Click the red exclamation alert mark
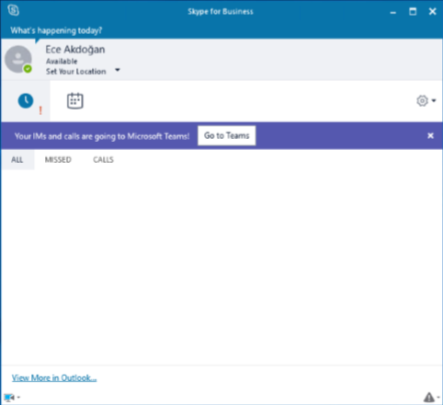 40,110
